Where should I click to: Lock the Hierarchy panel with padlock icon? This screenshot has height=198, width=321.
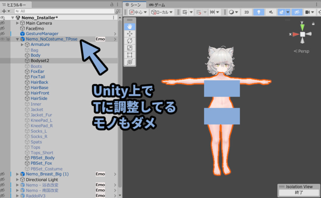click(x=112, y=4)
